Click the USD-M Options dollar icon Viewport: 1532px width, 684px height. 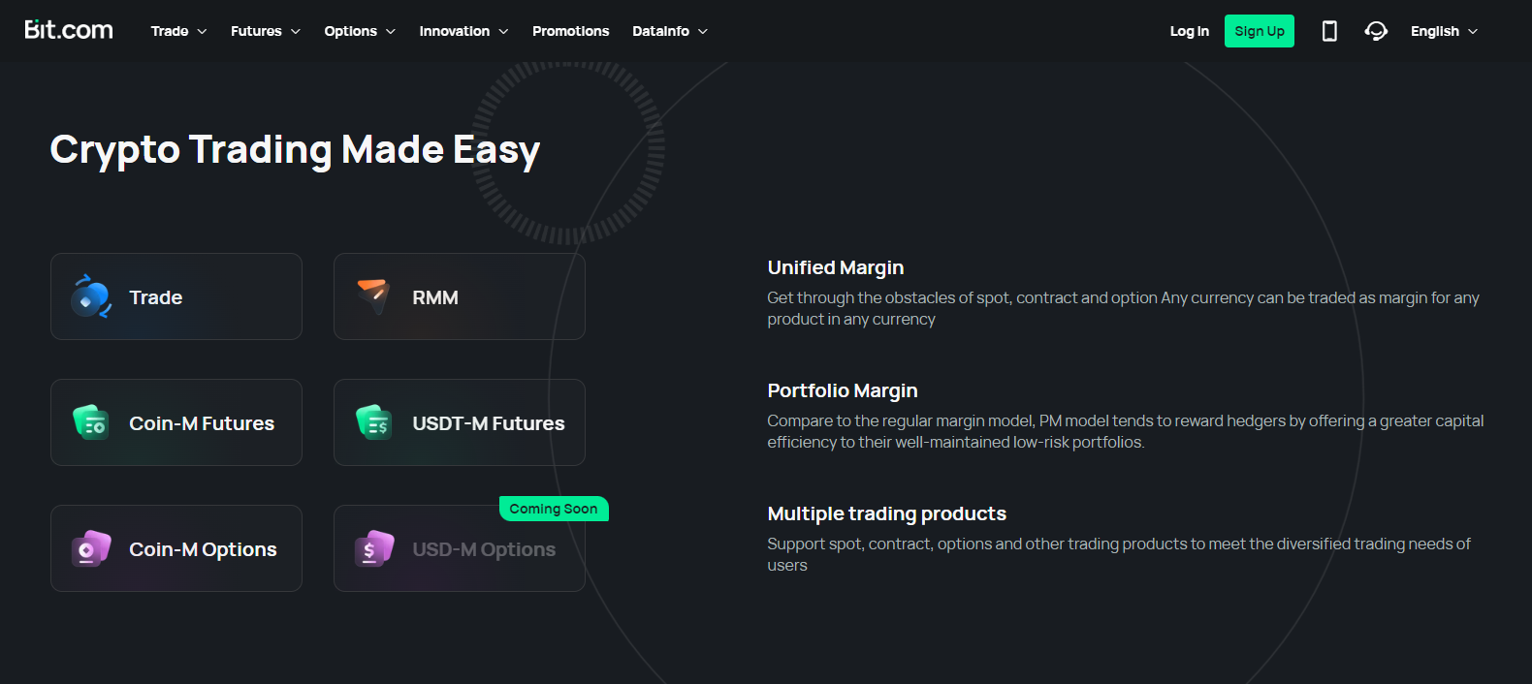(x=374, y=548)
